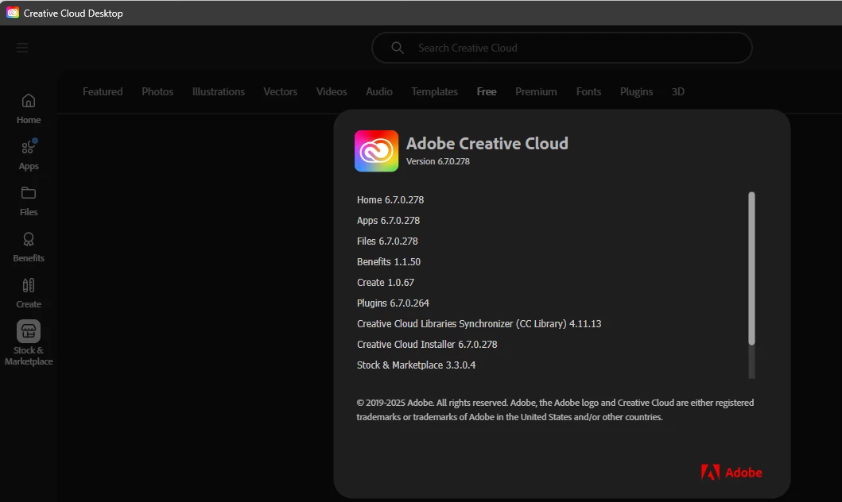Switch to the Videos tab

click(332, 91)
